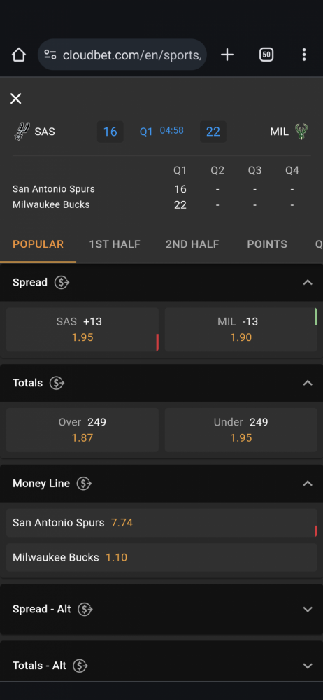The width and height of the screenshot is (323, 700).
Task: Click the cash-out icon beside Spread - Alt
Action: pyautogui.click(x=85, y=610)
